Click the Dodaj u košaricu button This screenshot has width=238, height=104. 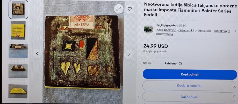coord(190,86)
